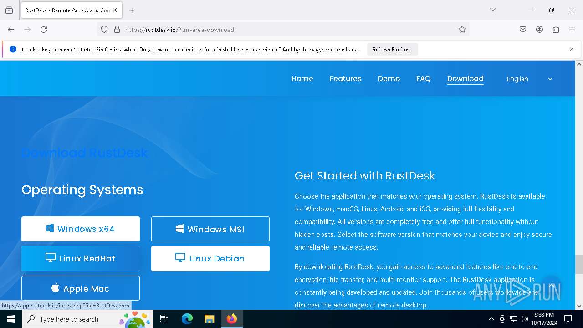Open the Firefox application menu
This screenshot has width=583, height=328.
pos(572,30)
